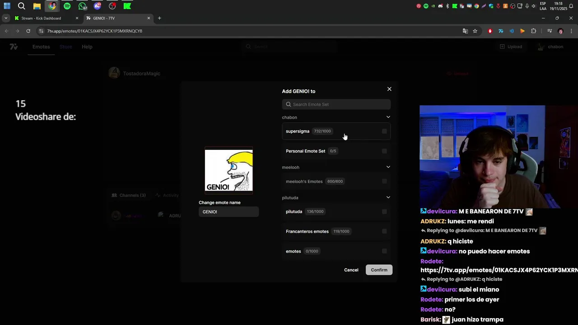Viewport: 578px width, 325px height.
Task: Click the GENIO! emote preview image
Action: tap(229, 171)
